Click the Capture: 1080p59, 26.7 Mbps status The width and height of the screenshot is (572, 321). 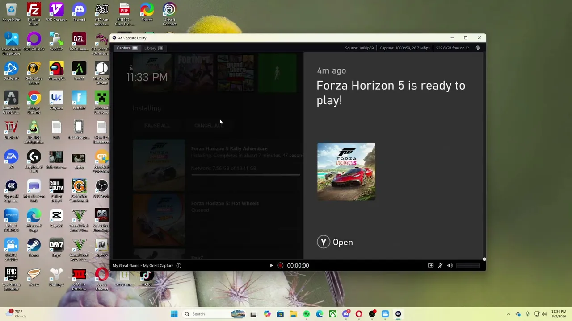[x=405, y=48]
